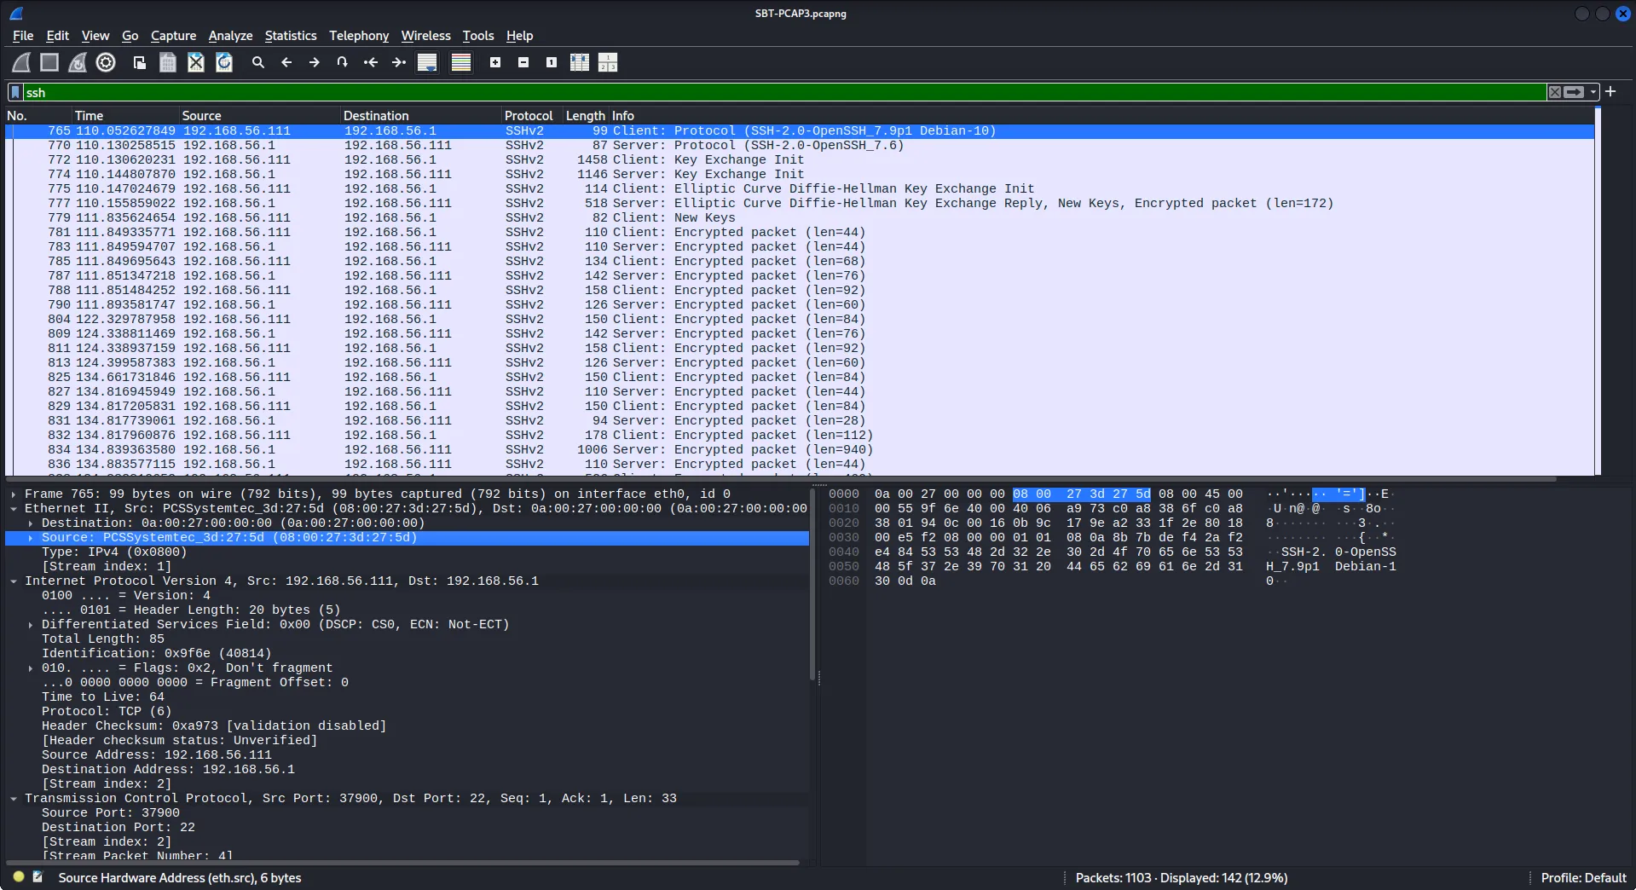Jump to the first packet
The width and height of the screenshot is (1636, 890).
pos(371,62)
